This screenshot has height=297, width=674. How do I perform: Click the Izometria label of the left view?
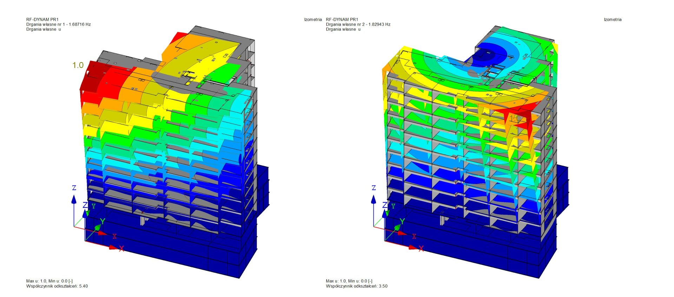[x=313, y=20]
